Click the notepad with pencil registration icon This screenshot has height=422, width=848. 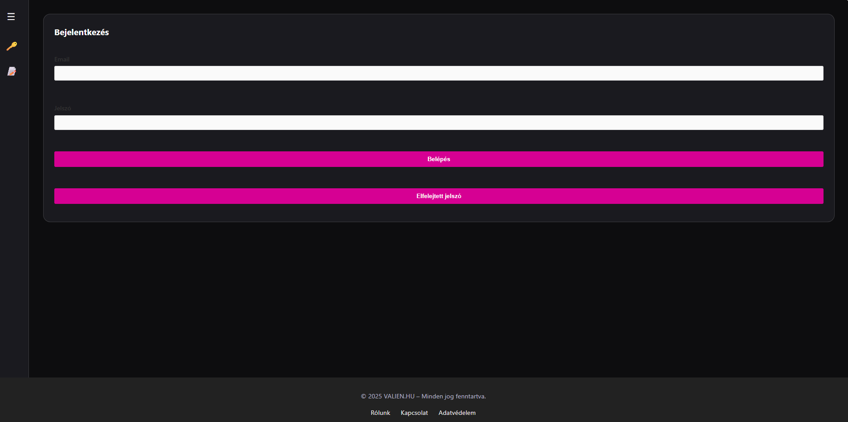(x=12, y=71)
